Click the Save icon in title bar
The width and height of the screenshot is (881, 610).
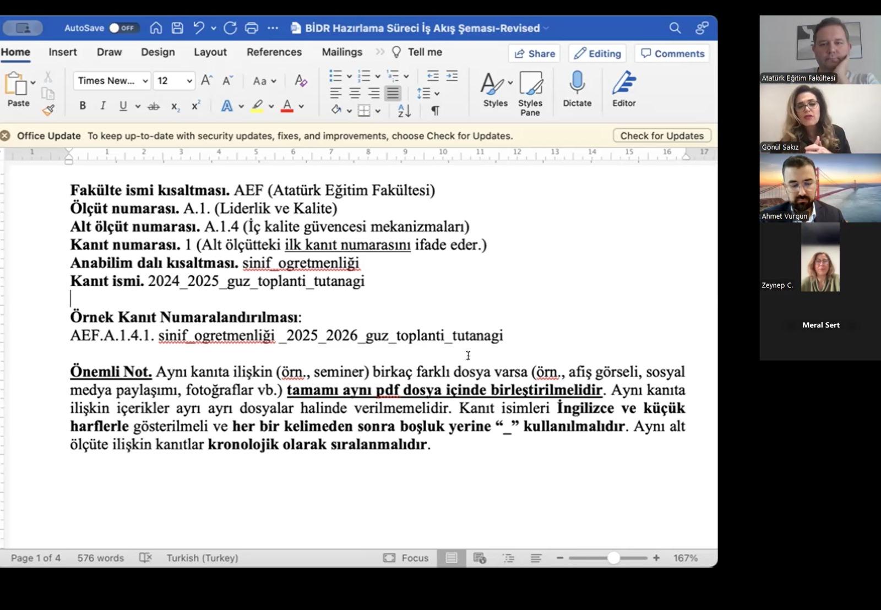pos(177,28)
